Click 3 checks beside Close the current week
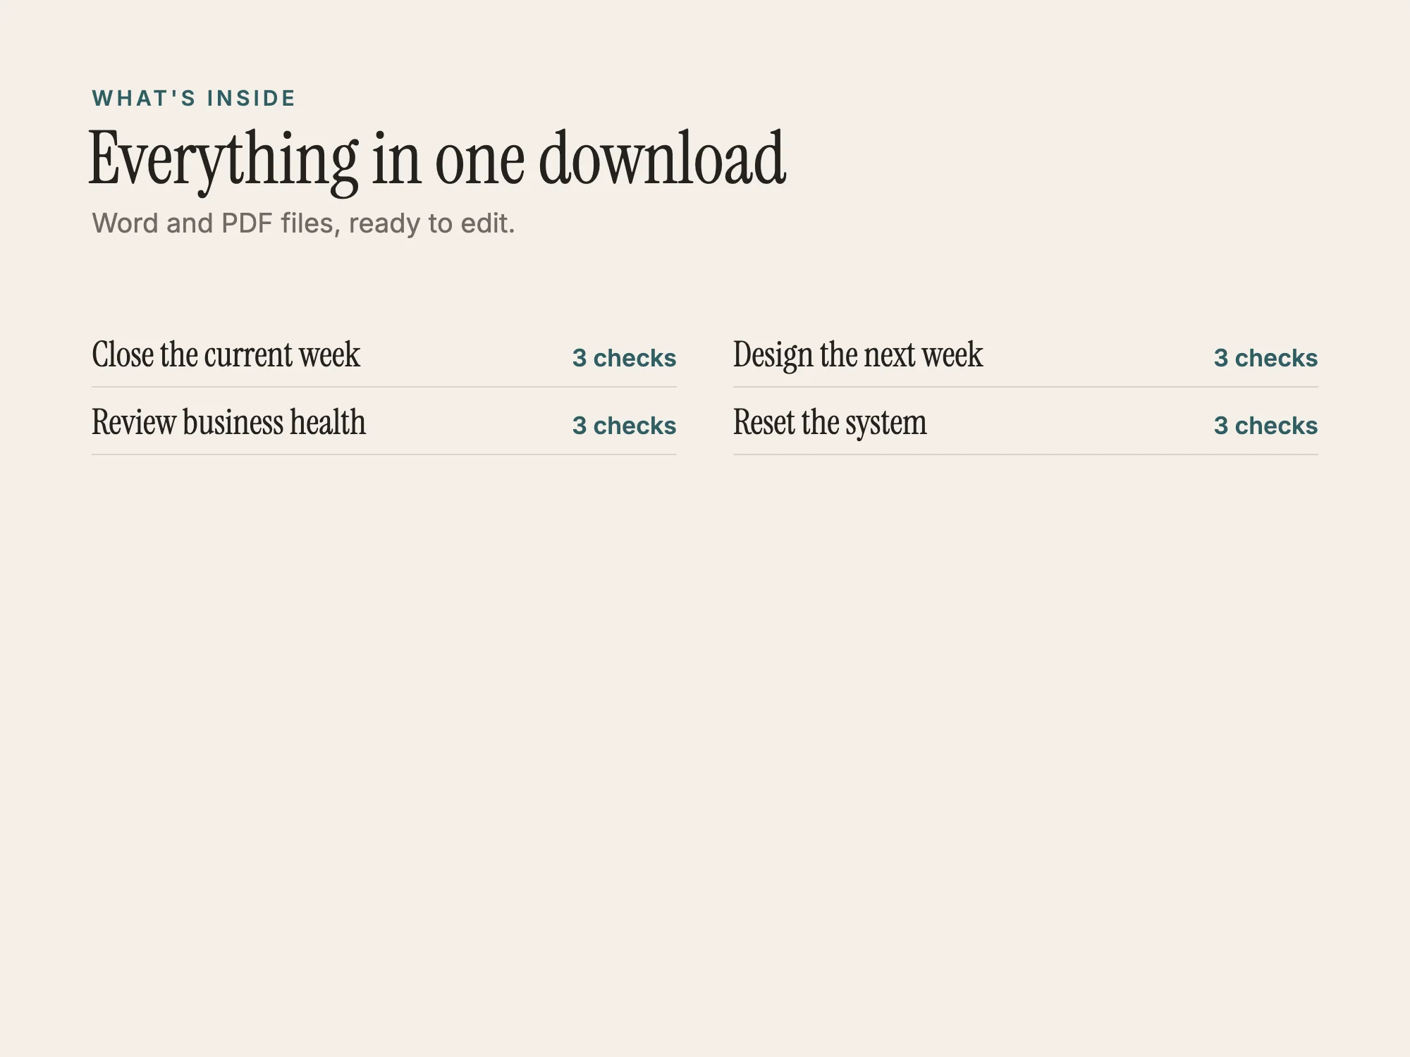 click(624, 358)
